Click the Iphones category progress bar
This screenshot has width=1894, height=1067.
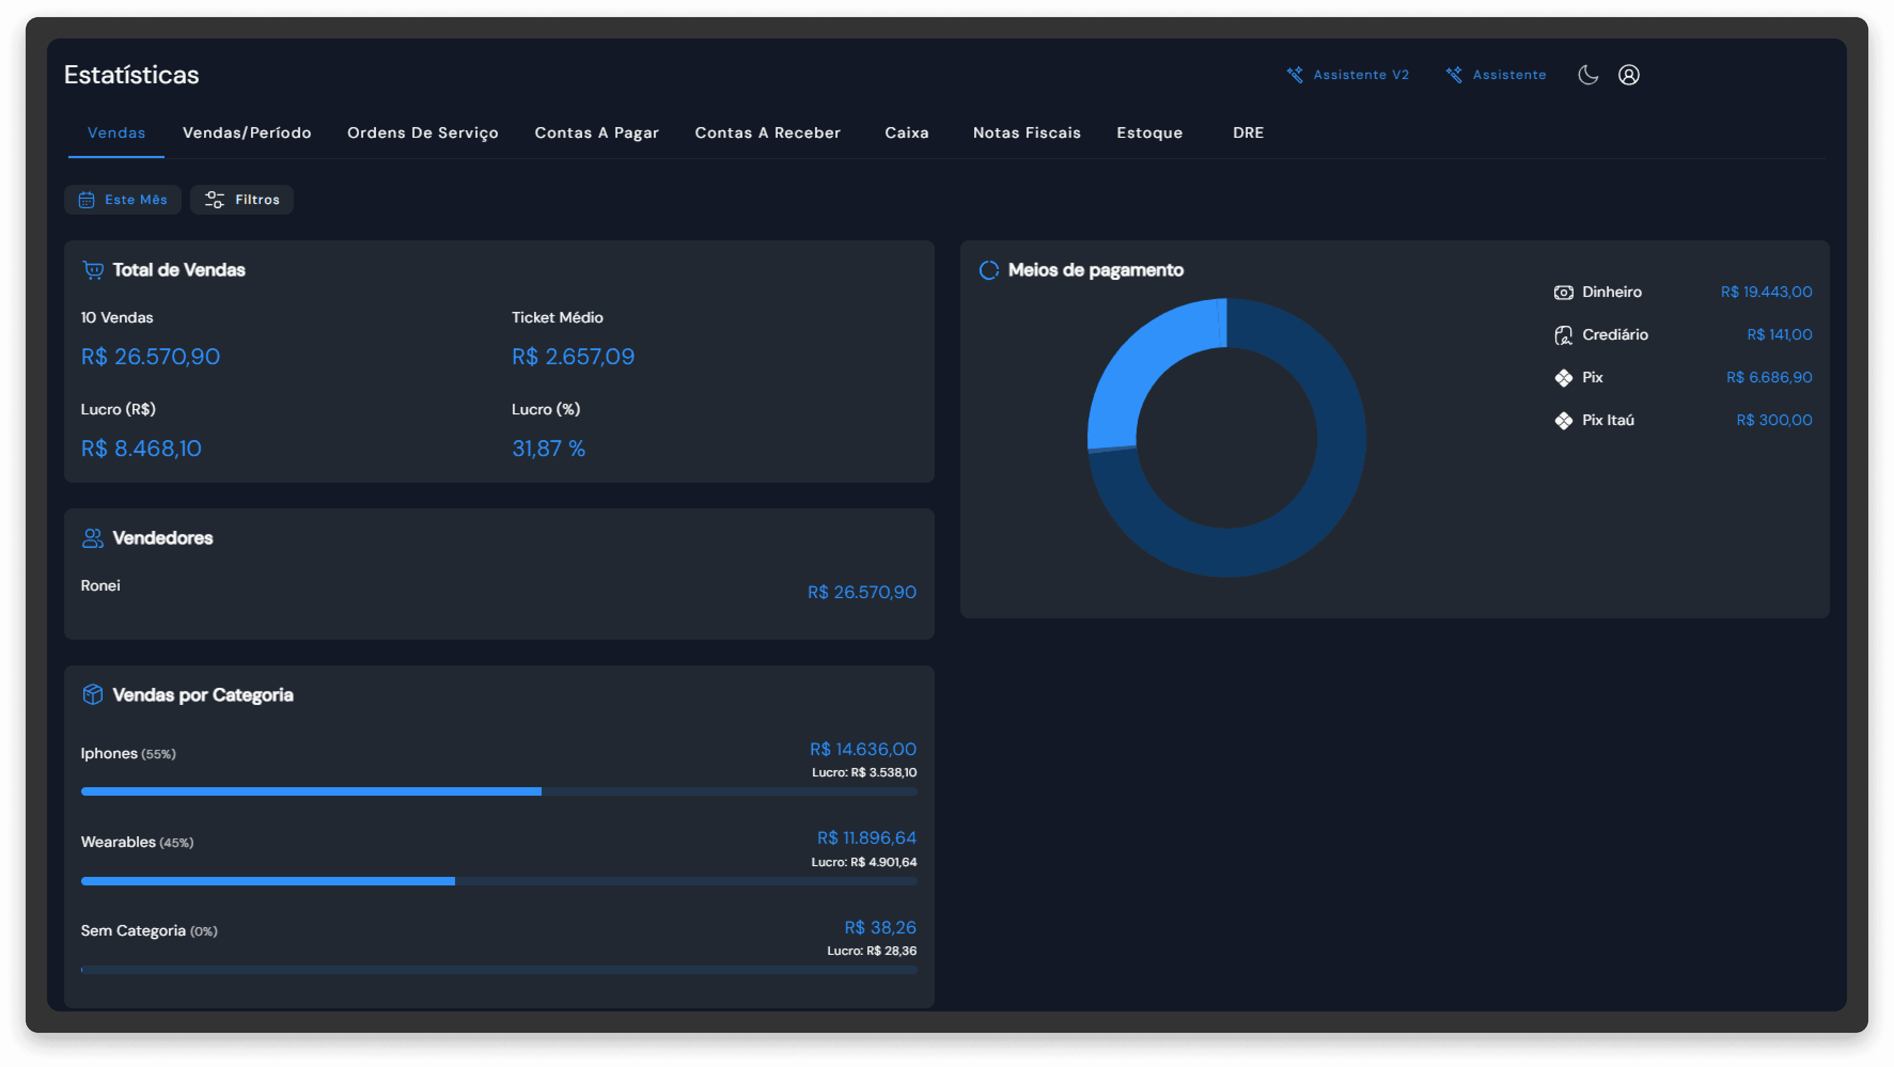point(498,792)
